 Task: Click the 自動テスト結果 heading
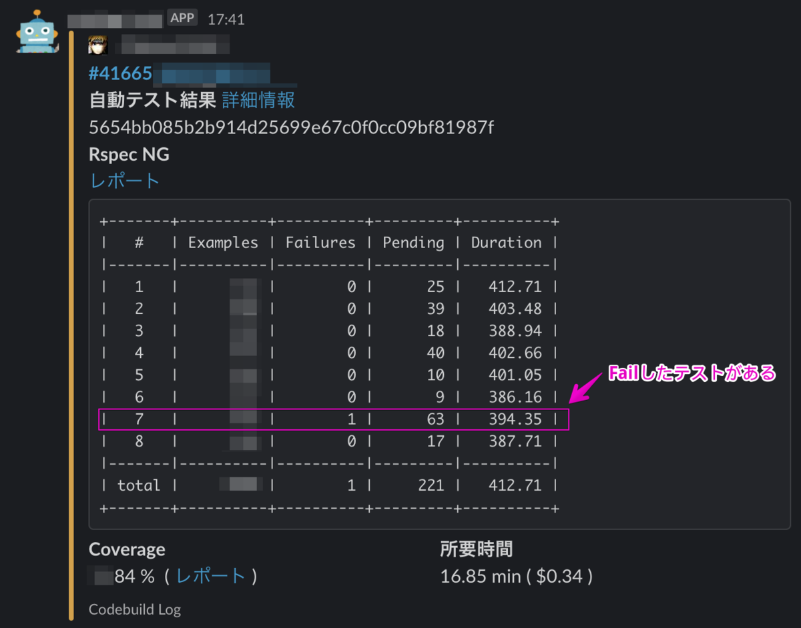click(153, 101)
